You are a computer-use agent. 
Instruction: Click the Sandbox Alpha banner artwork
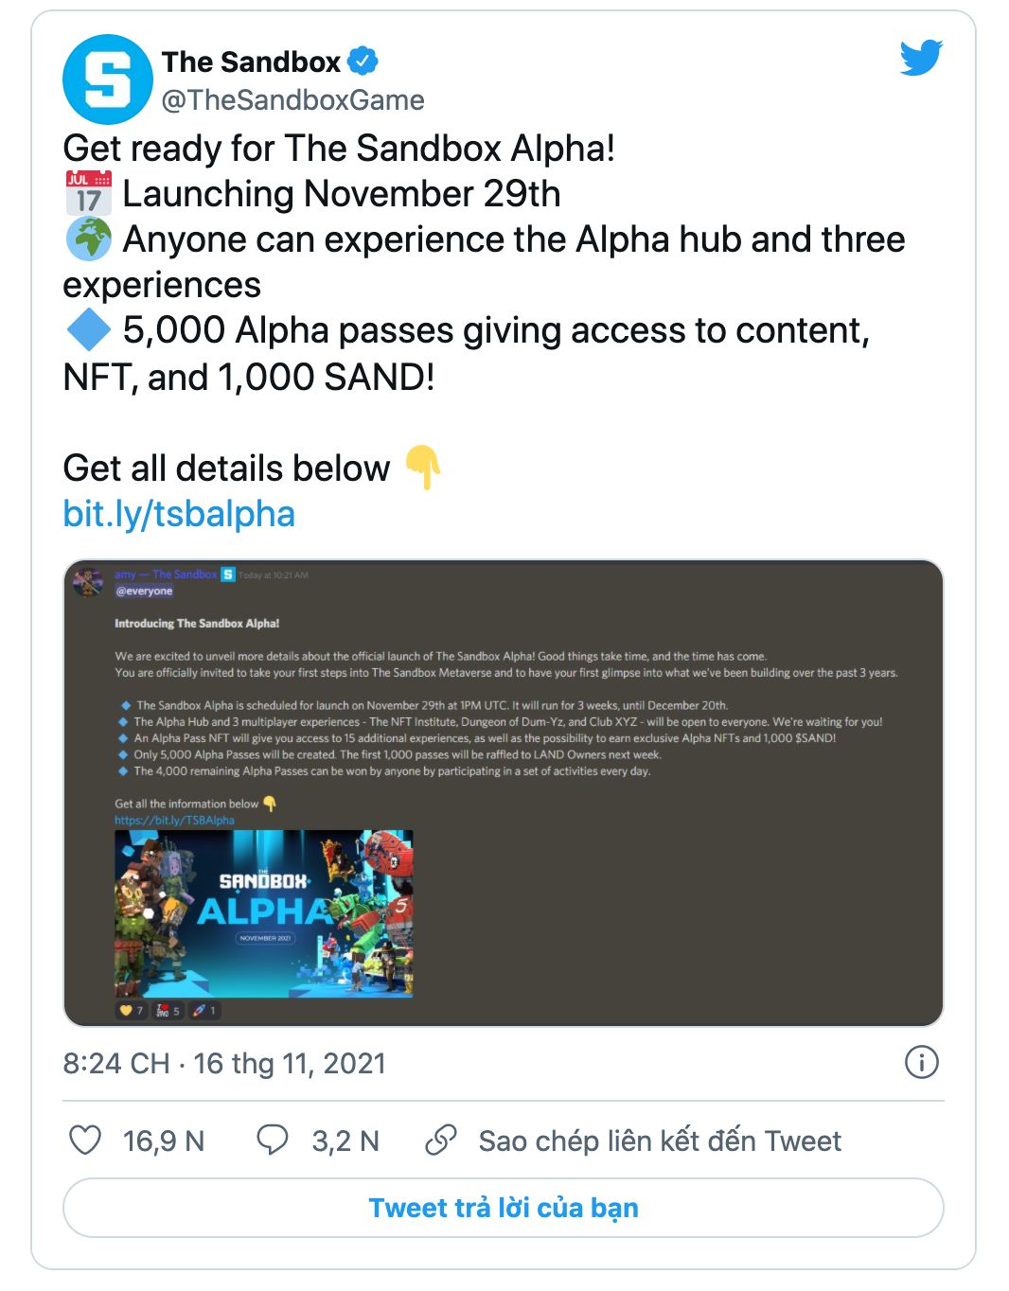pyautogui.click(x=264, y=913)
